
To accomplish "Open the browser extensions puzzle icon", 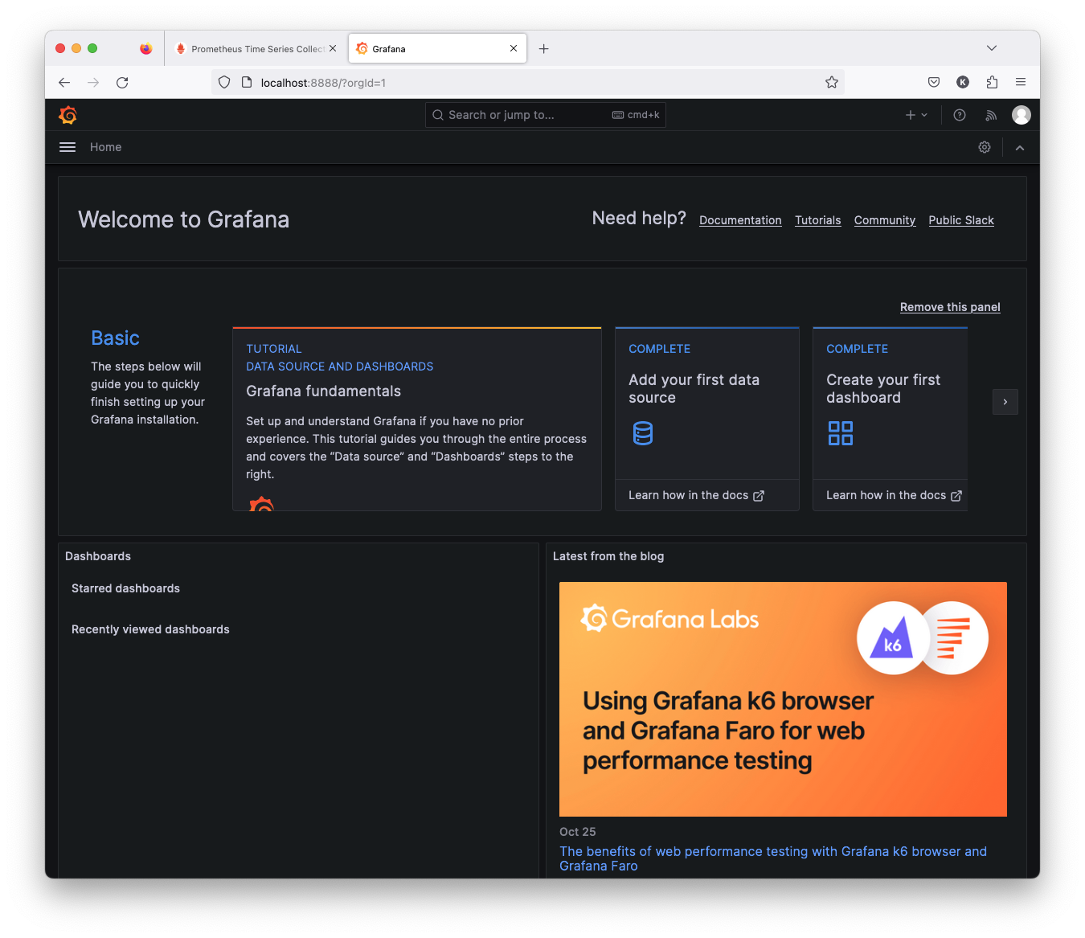I will [x=992, y=82].
